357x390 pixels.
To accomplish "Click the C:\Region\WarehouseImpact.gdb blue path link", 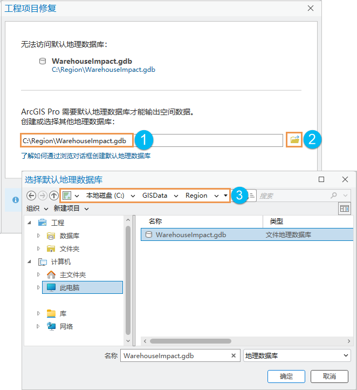I will 104,70.
